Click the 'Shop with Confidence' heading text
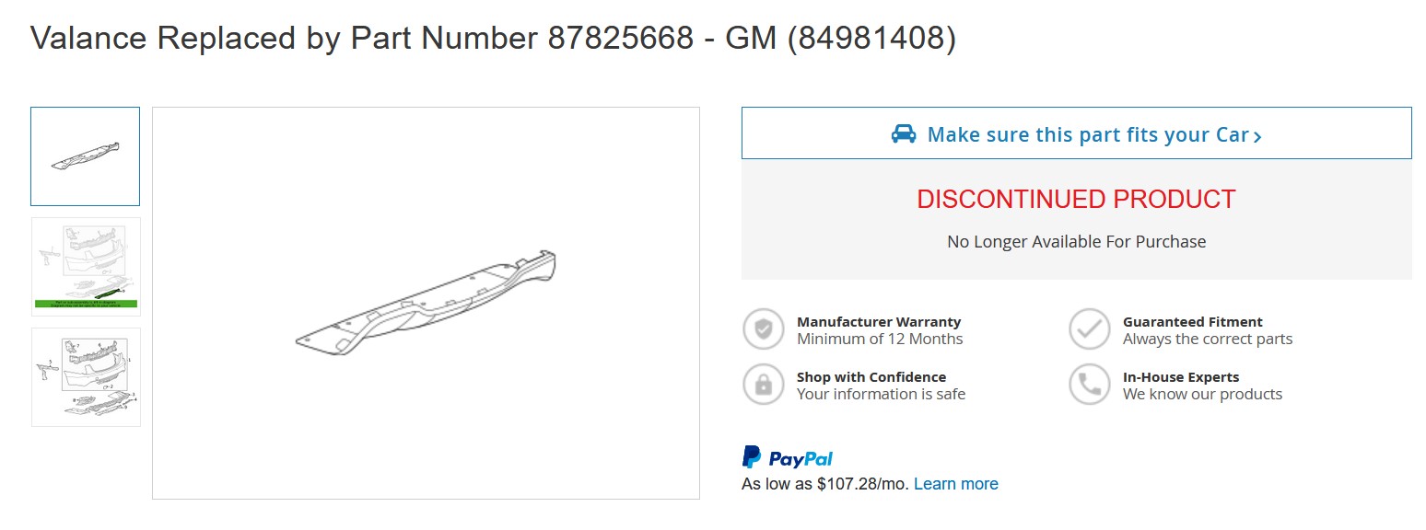The image size is (1426, 530). coord(871,377)
